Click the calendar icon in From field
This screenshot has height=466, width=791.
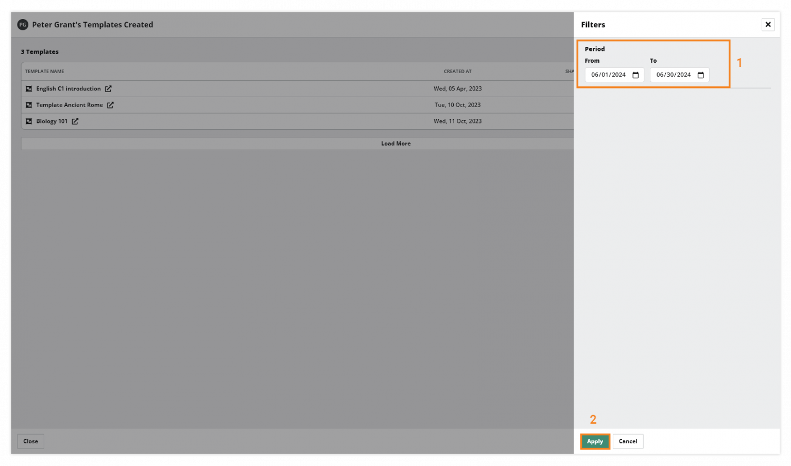point(636,75)
